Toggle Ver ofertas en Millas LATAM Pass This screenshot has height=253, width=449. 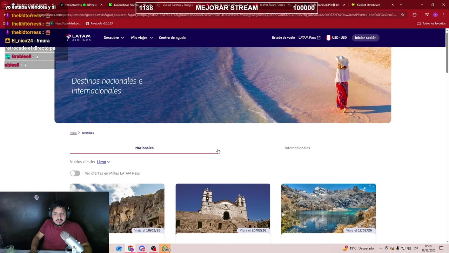[x=75, y=173]
